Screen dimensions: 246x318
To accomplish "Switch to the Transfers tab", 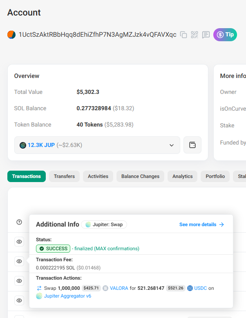I will pos(64,176).
